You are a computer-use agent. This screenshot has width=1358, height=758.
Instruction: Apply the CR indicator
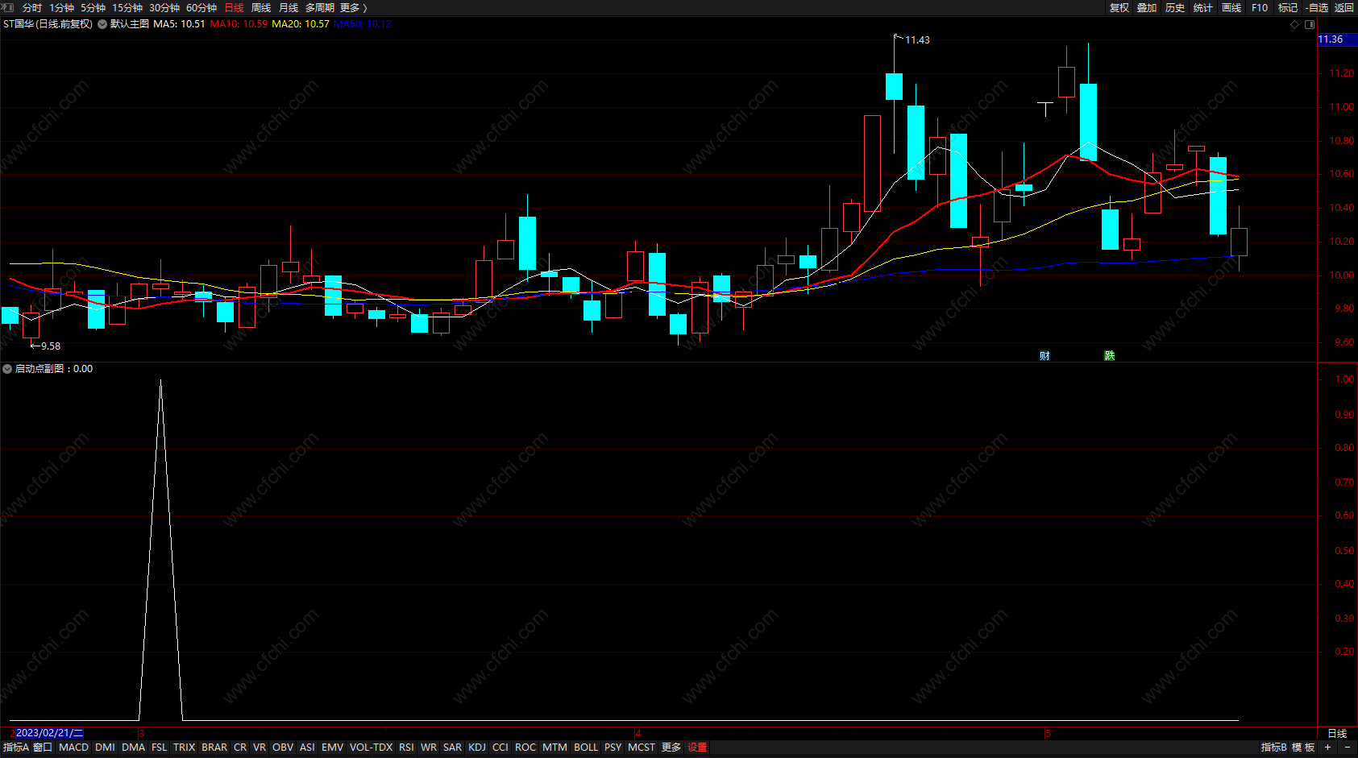tap(240, 748)
